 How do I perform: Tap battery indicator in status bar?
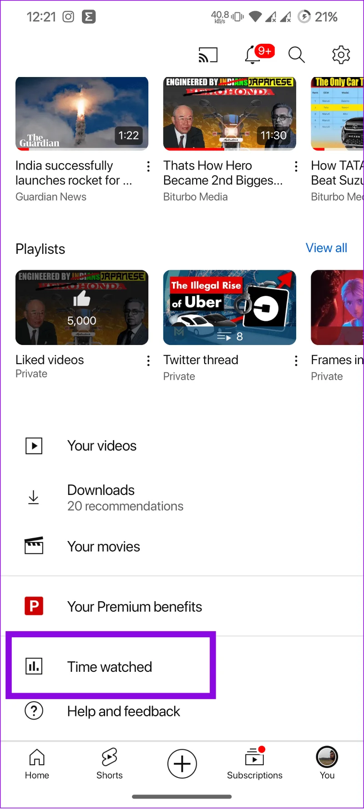point(318,17)
